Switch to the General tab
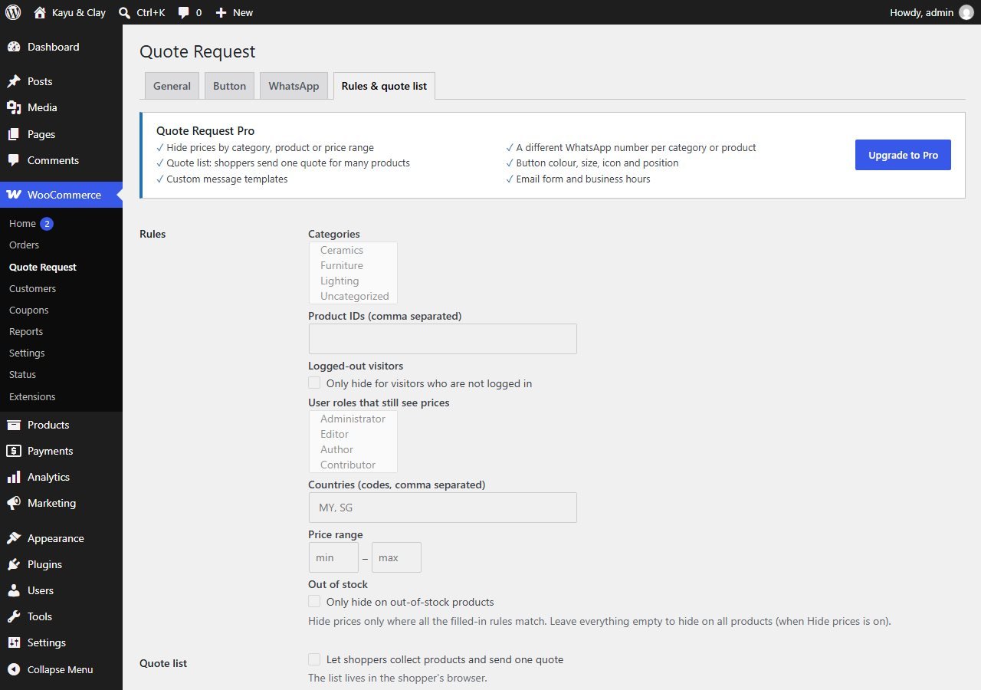Image resolution: width=981 pixels, height=690 pixels. click(x=172, y=86)
